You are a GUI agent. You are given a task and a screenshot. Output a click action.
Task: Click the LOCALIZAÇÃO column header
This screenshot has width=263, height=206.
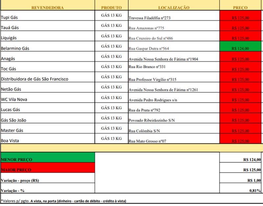174,7
